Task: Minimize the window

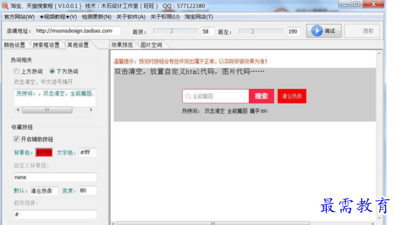Action: point(345,4)
